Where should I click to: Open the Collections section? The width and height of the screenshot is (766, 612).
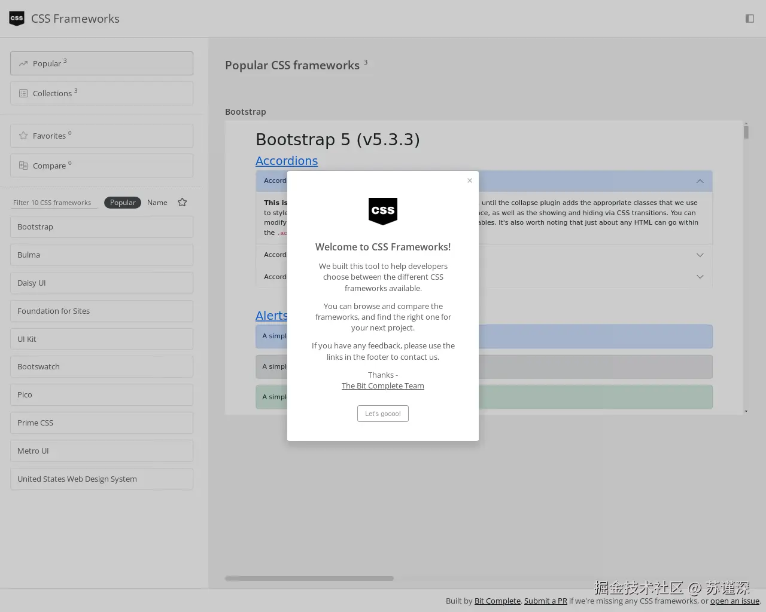[102, 93]
